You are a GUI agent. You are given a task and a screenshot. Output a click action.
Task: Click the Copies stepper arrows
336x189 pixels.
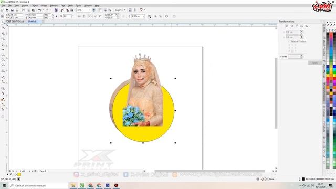pyautogui.click(x=302, y=56)
